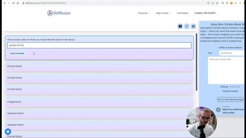Open the Help center dropdown menu
The height and width of the screenshot is (138, 246).
163,13
